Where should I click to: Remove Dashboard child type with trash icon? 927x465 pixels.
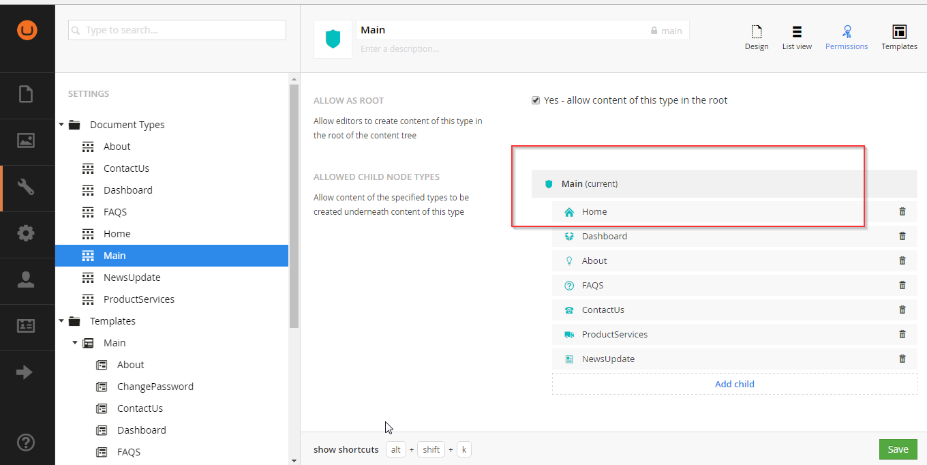[902, 236]
